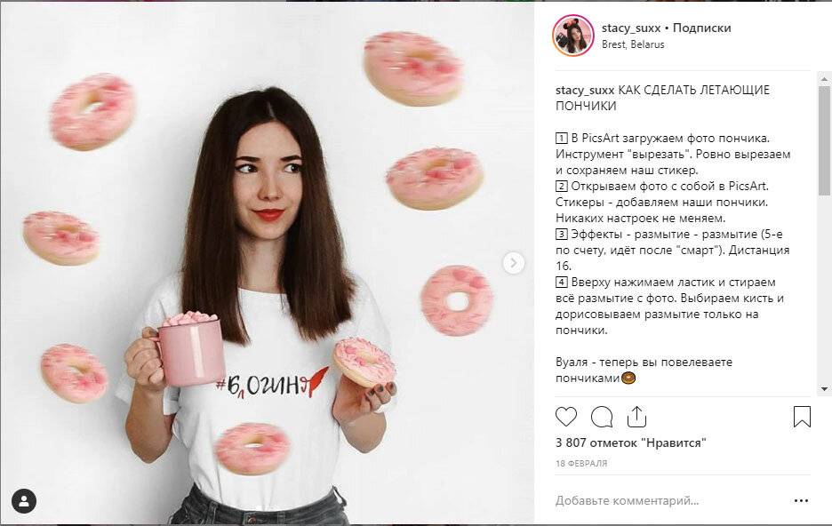This screenshot has width=832, height=526.
Task: Click the caption scrollbar thumb
Action: [824, 140]
